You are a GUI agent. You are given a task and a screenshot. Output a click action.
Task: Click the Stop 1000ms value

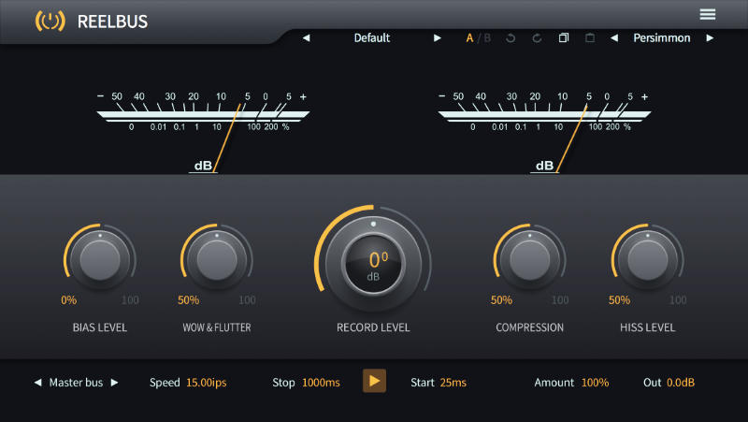point(321,383)
